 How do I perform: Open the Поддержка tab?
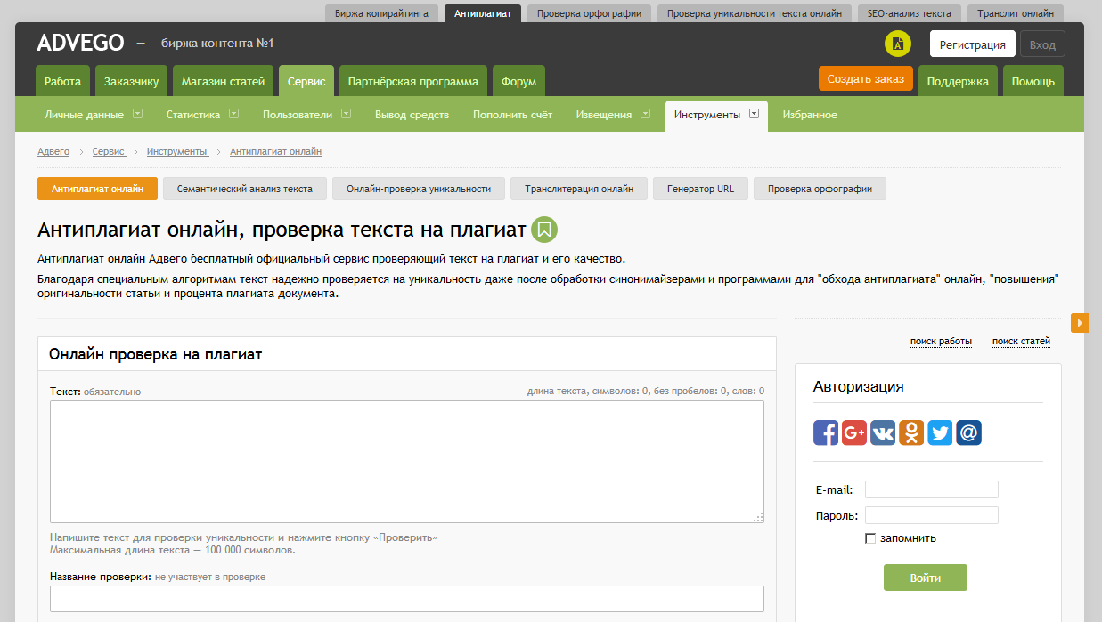pos(958,81)
